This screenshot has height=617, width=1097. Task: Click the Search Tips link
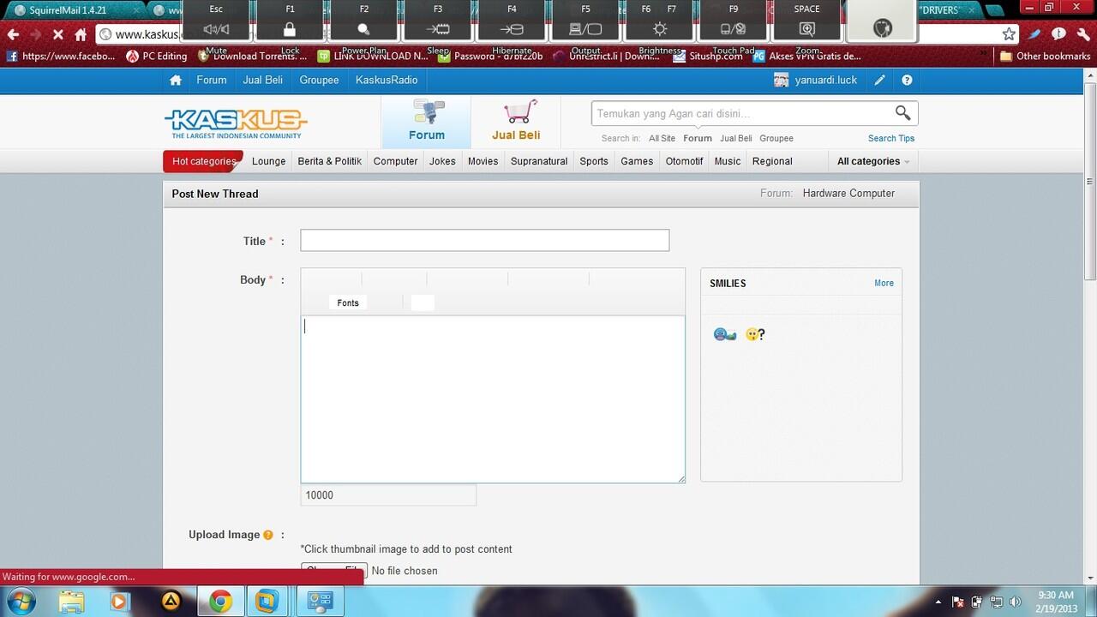tap(891, 139)
